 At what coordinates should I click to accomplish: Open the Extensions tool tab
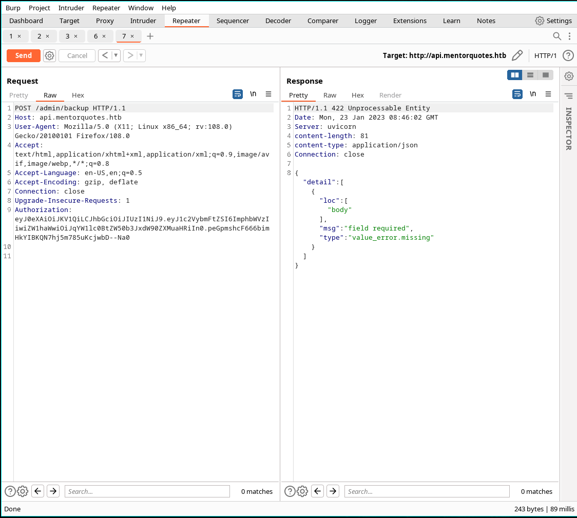point(410,21)
